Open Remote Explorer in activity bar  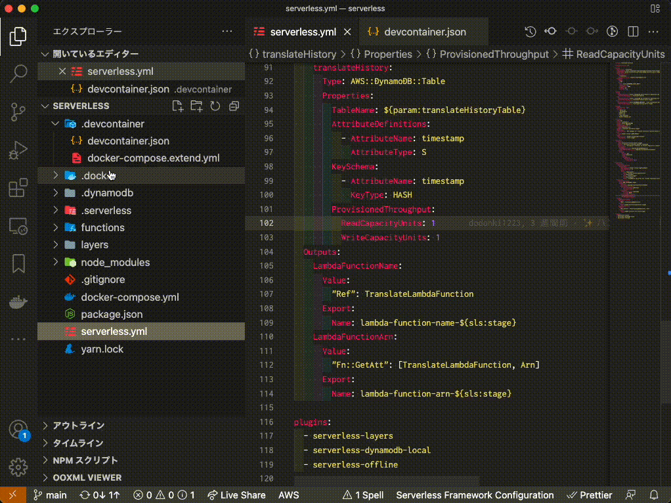[x=18, y=226]
